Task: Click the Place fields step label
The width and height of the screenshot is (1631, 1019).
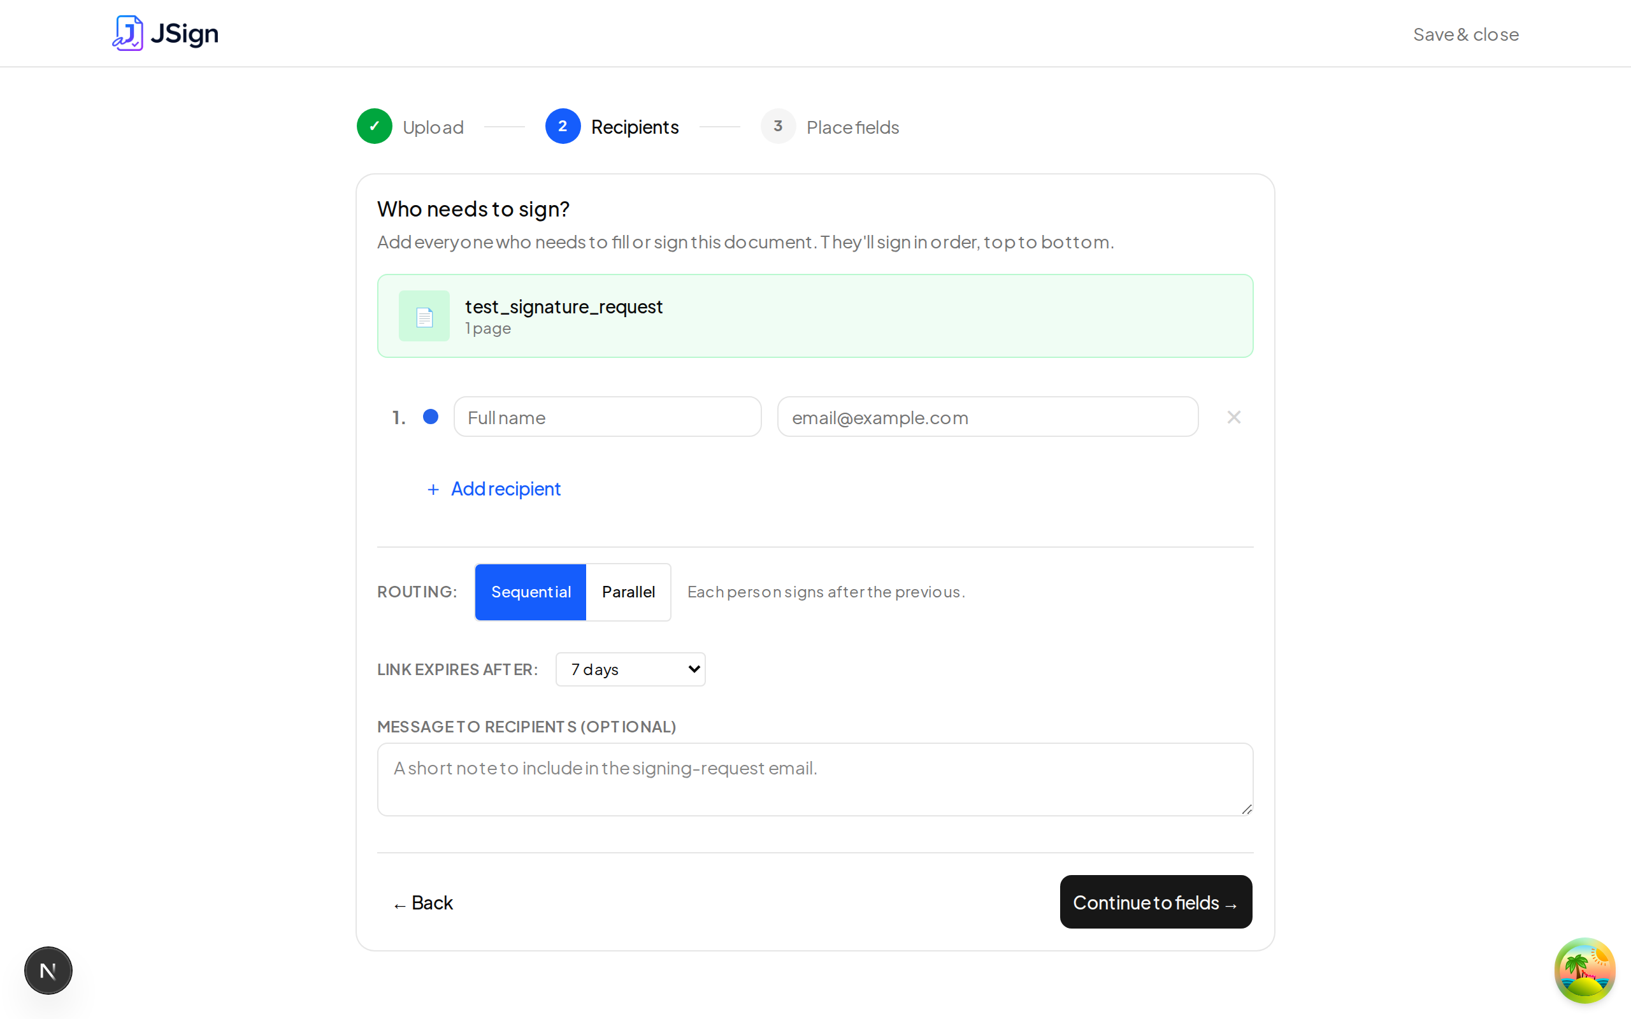Action: pos(852,127)
